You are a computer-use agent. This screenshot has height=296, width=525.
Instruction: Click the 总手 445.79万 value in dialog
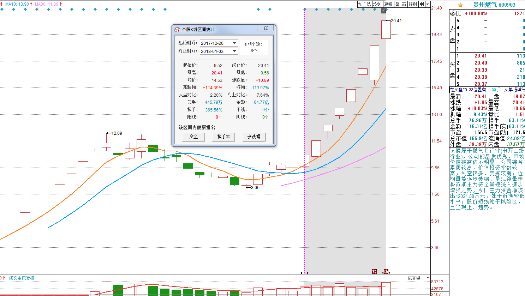(214, 102)
